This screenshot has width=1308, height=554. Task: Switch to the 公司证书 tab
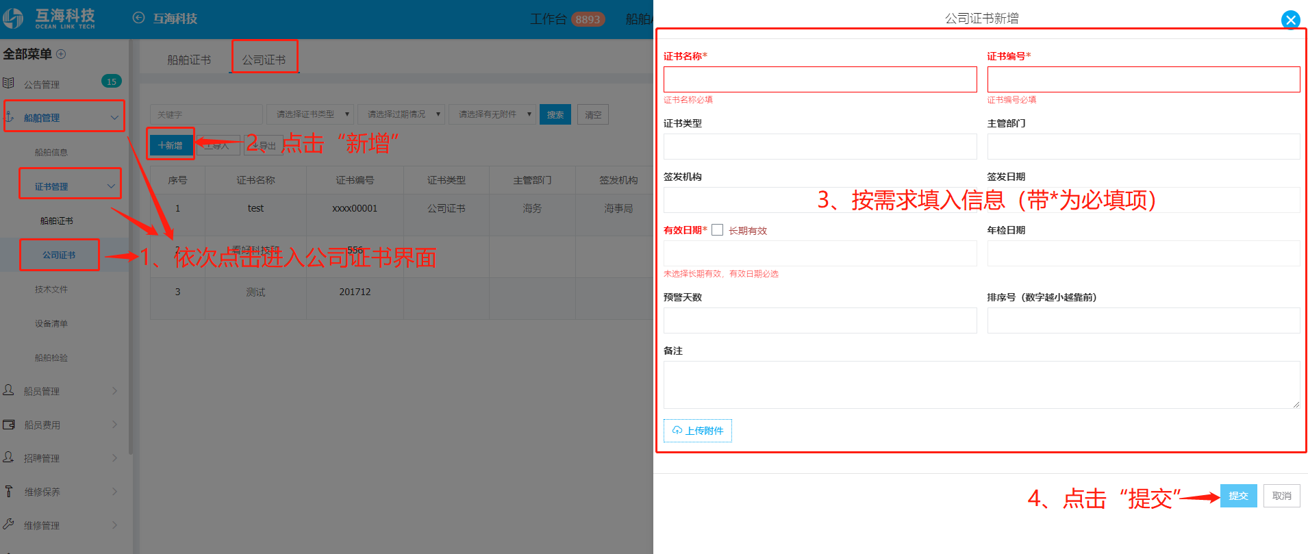(x=264, y=60)
